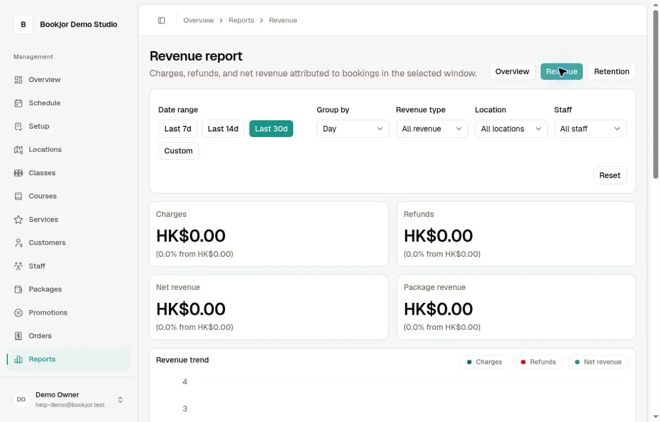Click the 'Revenue report' heading

(196, 56)
